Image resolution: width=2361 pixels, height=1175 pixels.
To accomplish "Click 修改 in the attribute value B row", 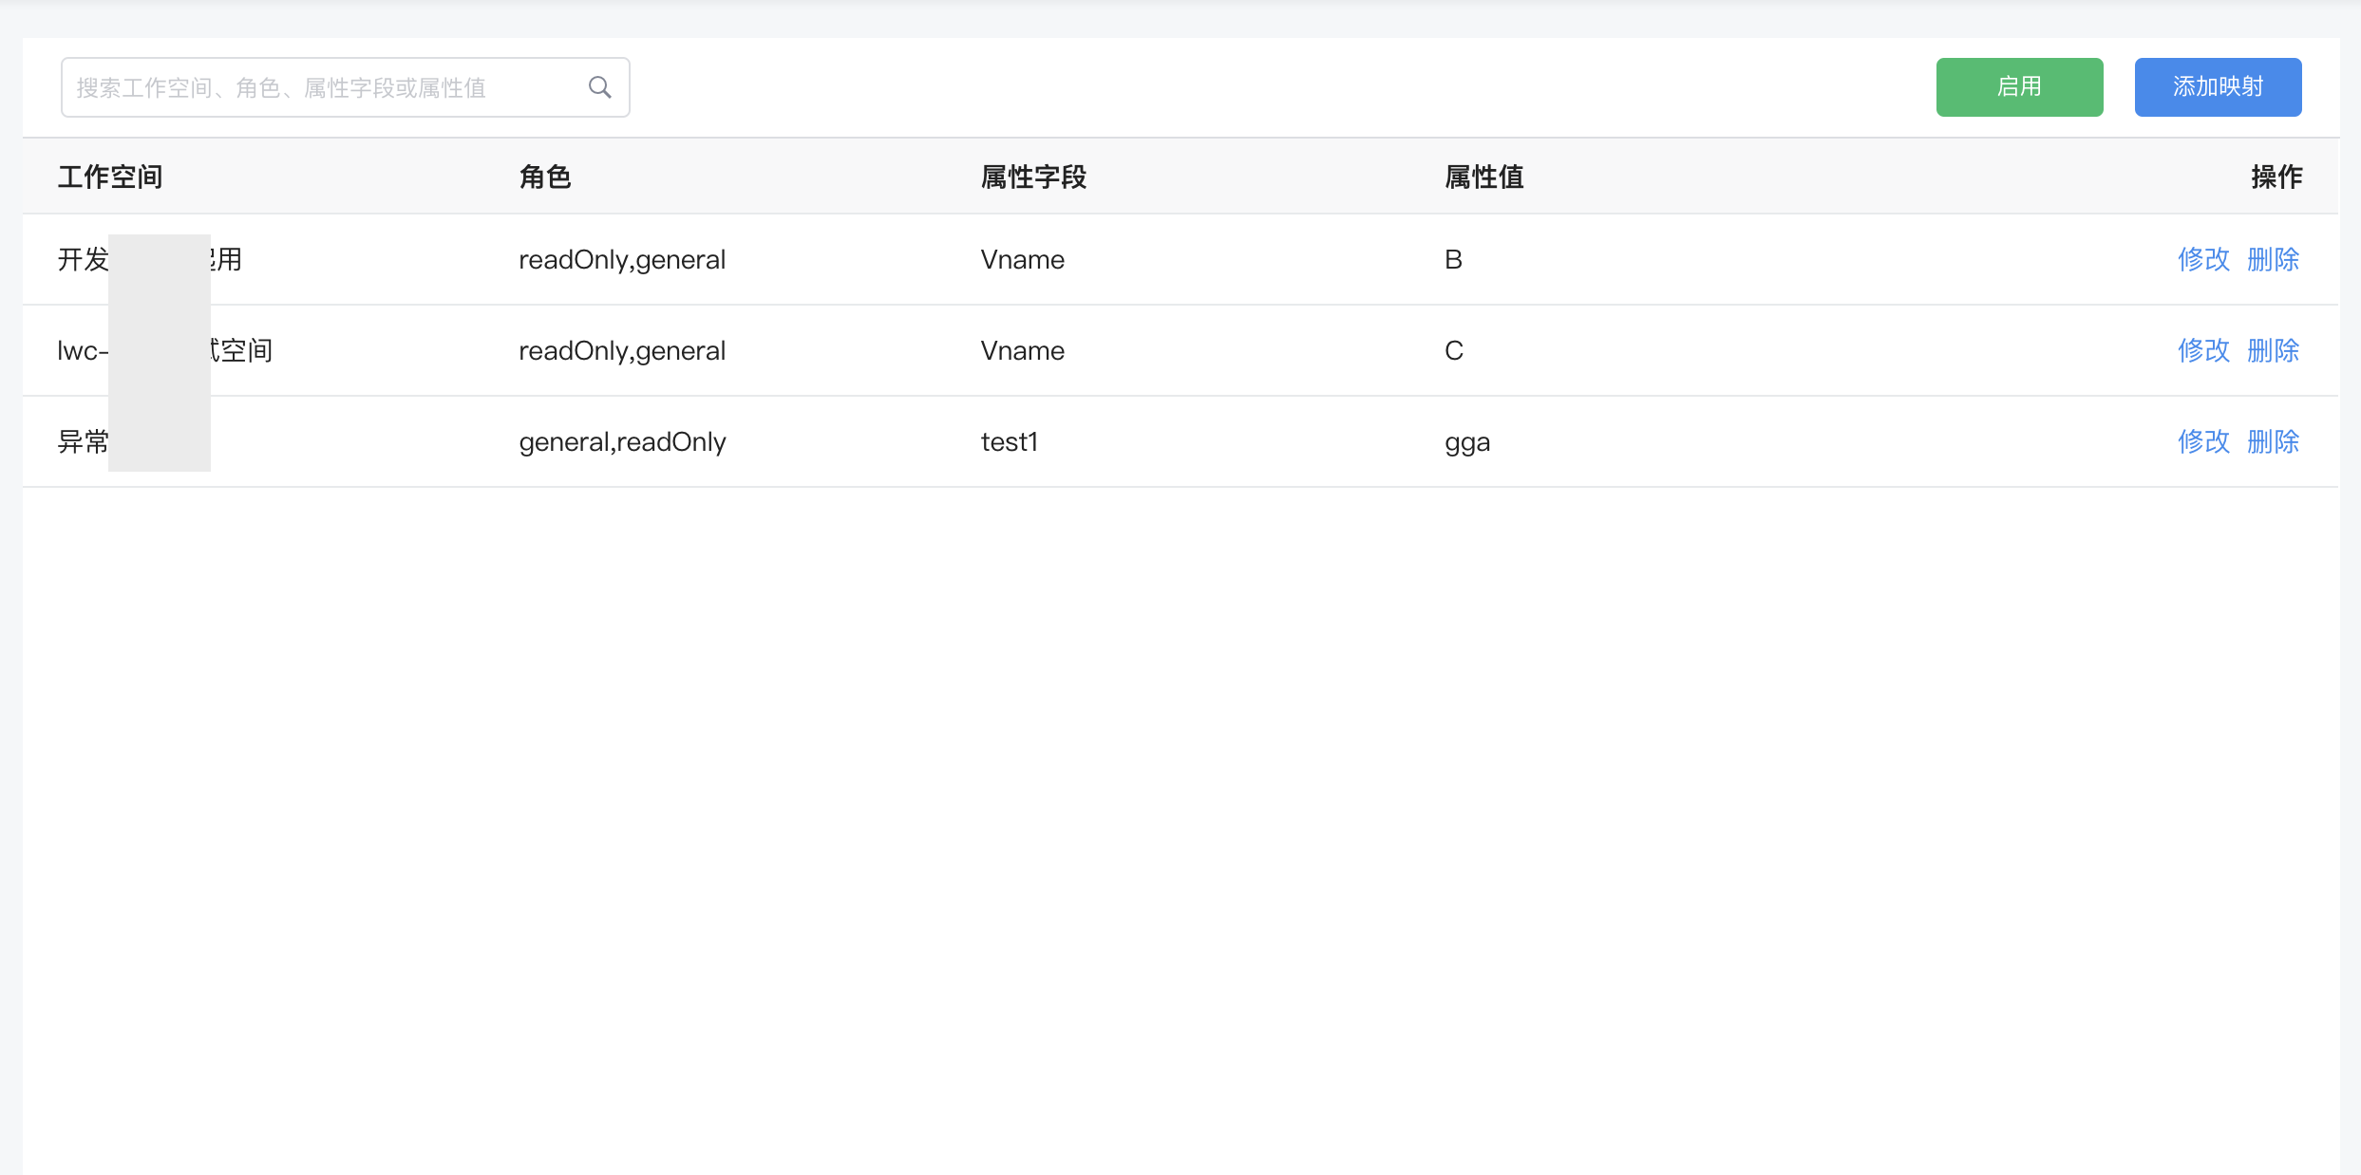I will click(x=2203, y=259).
